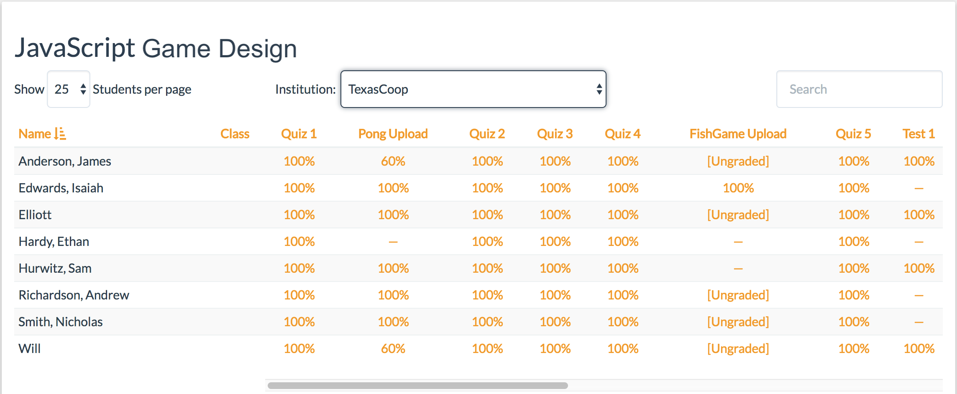The width and height of the screenshot is (957, 394).
Task: Open Smith, Nicholas's Quiz 3 score
Action: tap(555, 322)
